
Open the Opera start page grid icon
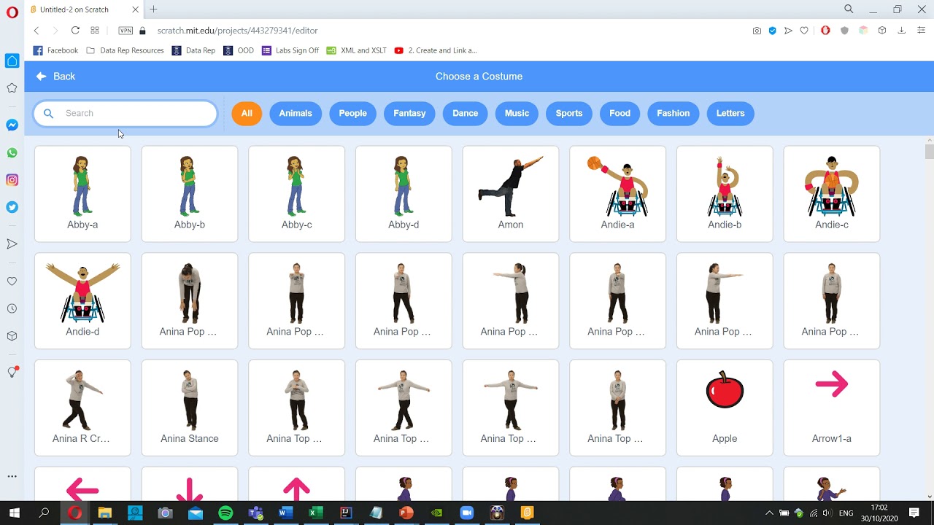coord(95,31)
